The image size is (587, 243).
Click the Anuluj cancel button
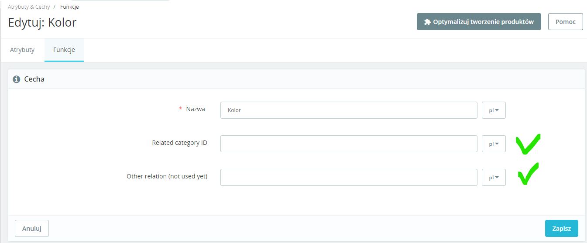[x=32, y=229]
